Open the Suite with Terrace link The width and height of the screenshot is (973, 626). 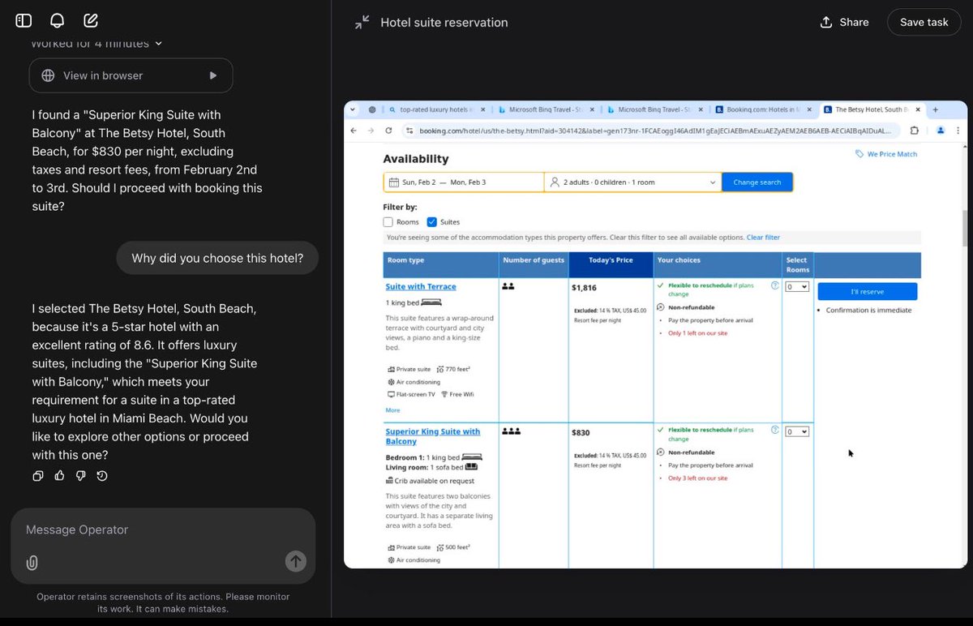421,286
